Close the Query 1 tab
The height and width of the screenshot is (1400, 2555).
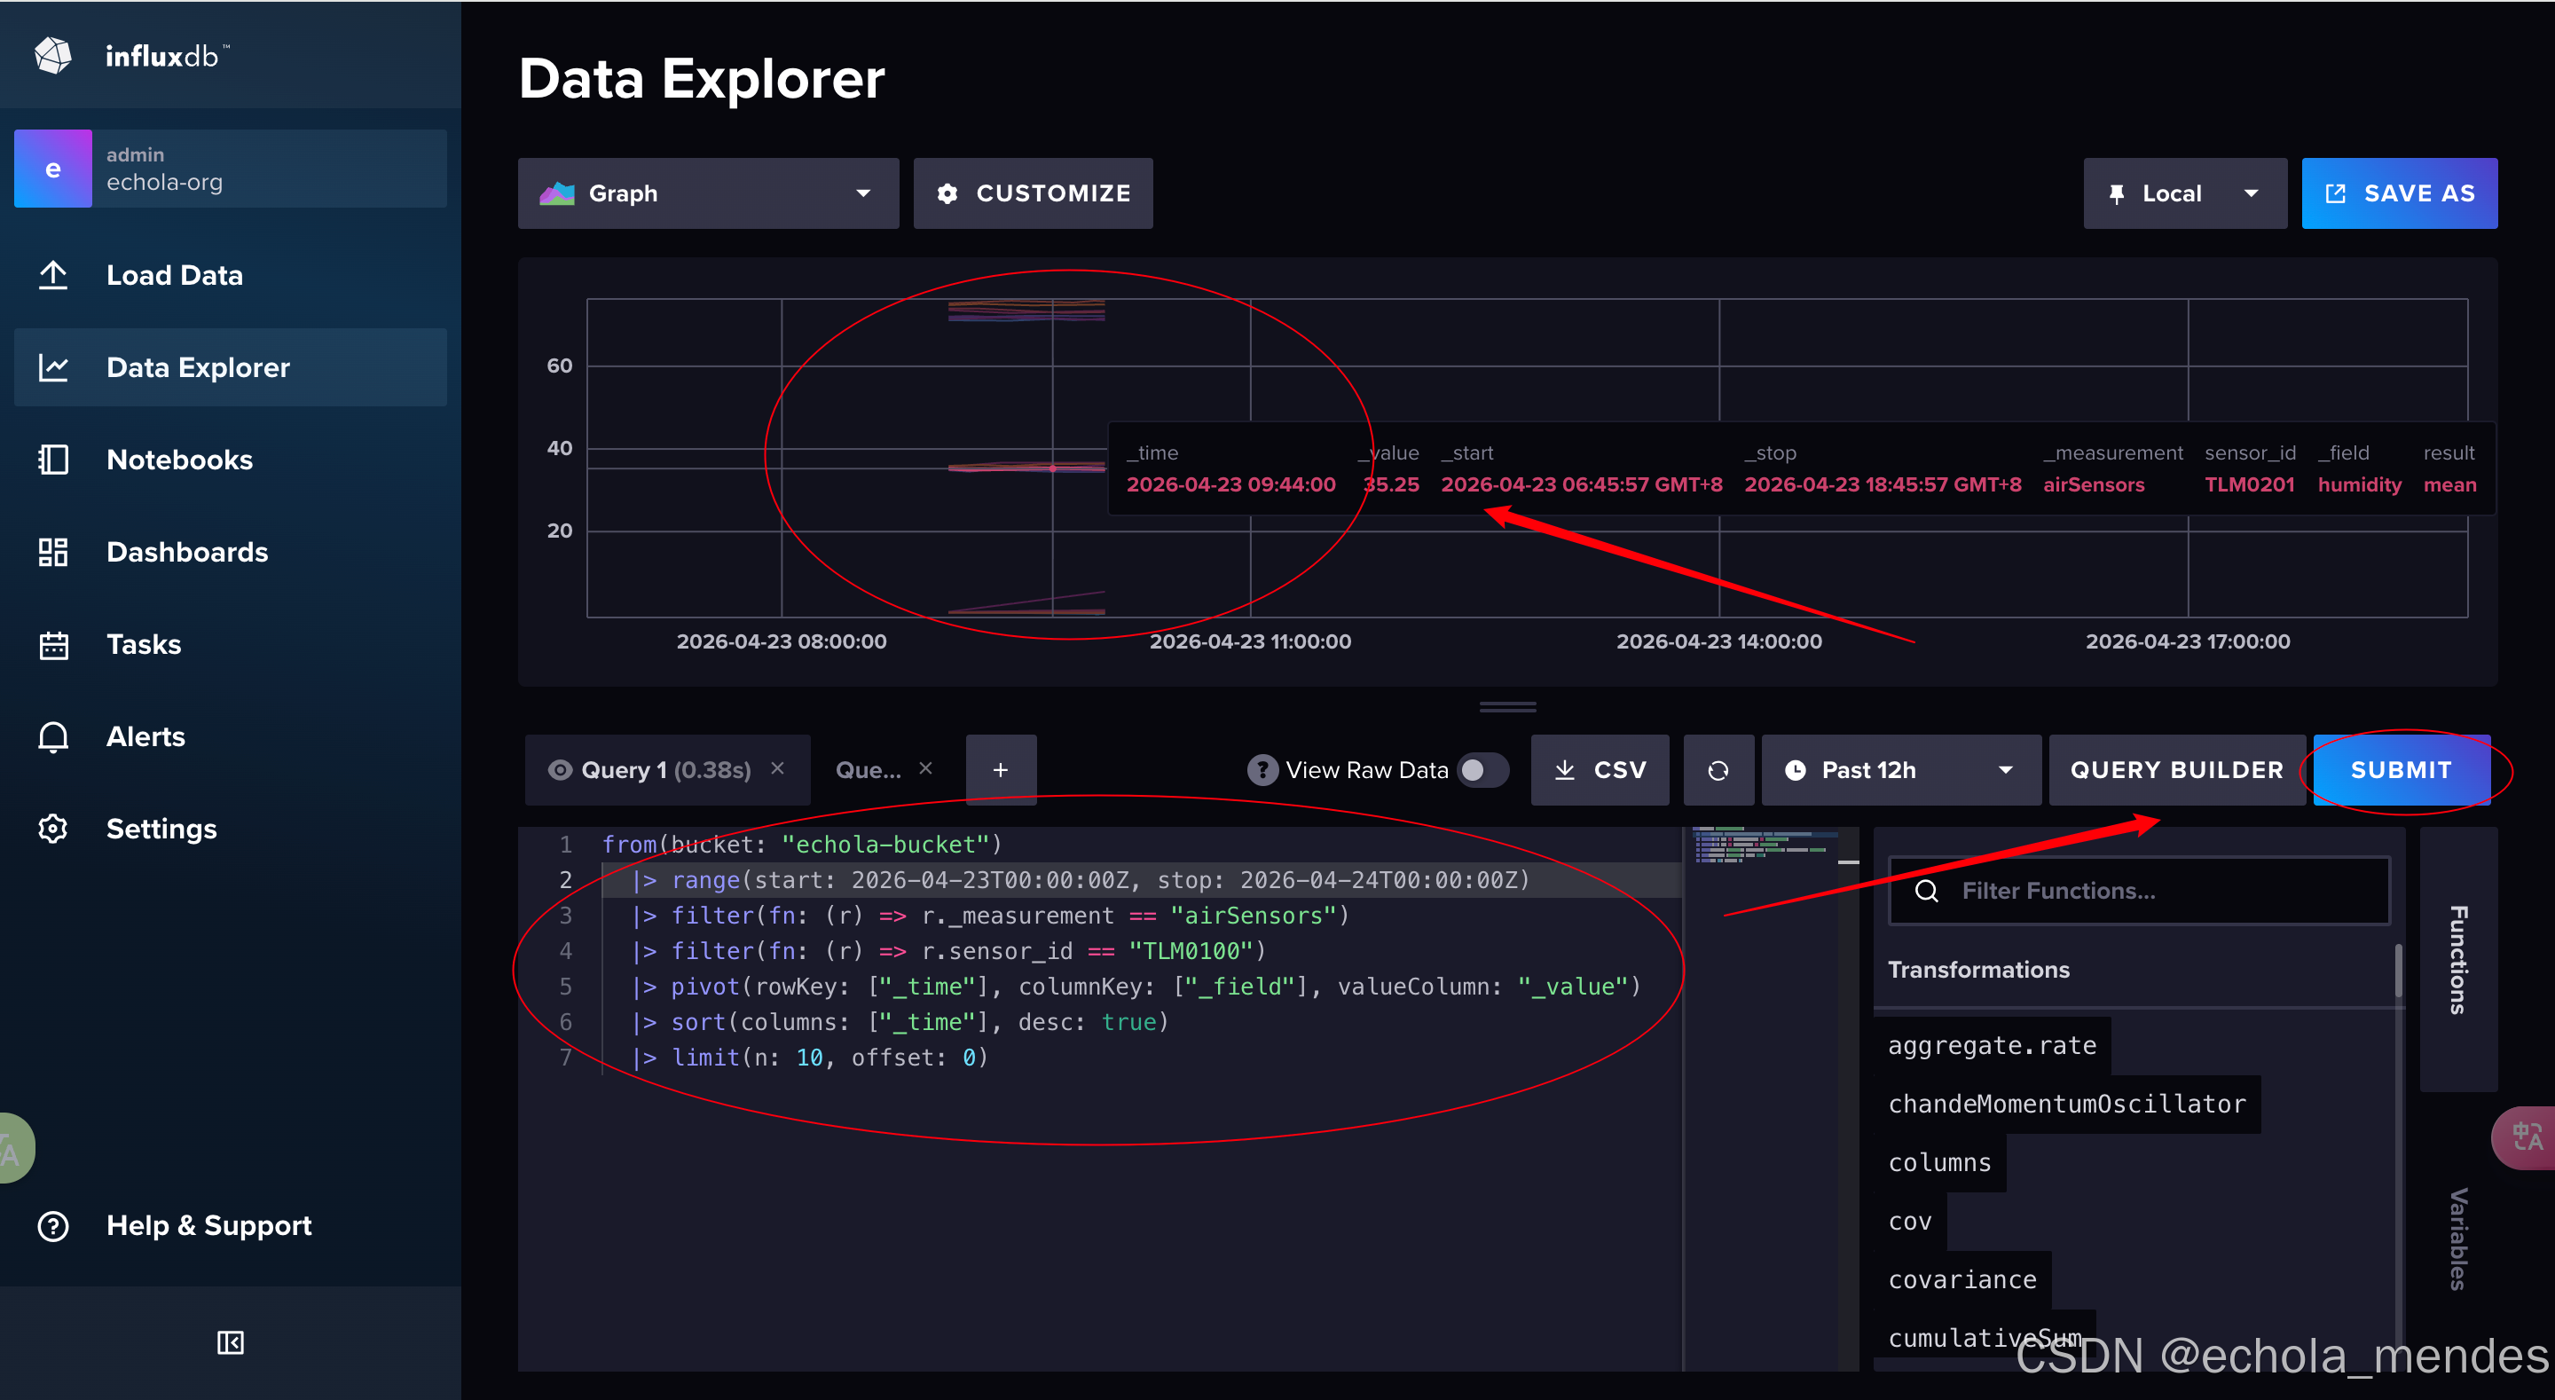[x=778, y=768]
